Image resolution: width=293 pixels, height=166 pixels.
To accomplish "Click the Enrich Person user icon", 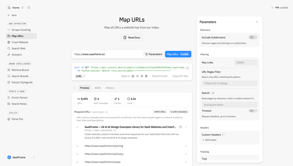I will 9,98.
